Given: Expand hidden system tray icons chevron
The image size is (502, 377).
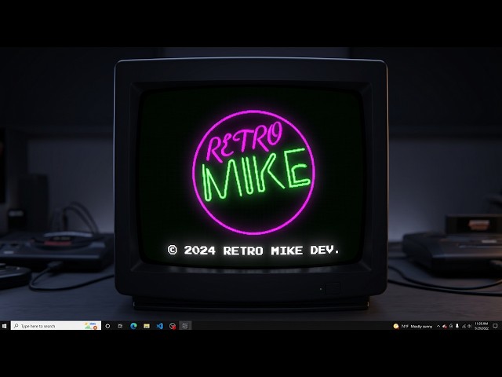Looking at the screenshot, I should point(438,327).
